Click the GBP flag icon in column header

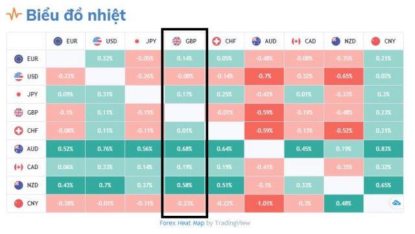176,41
